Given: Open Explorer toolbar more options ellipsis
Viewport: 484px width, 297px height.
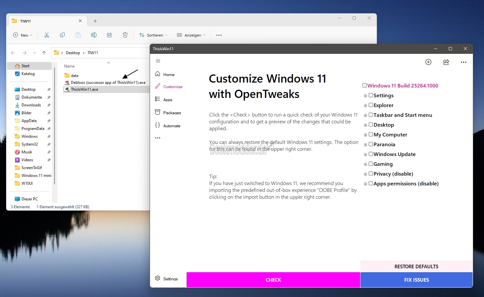Looking at the screenshot, I should pyautogui.click(x=219, y=35).
